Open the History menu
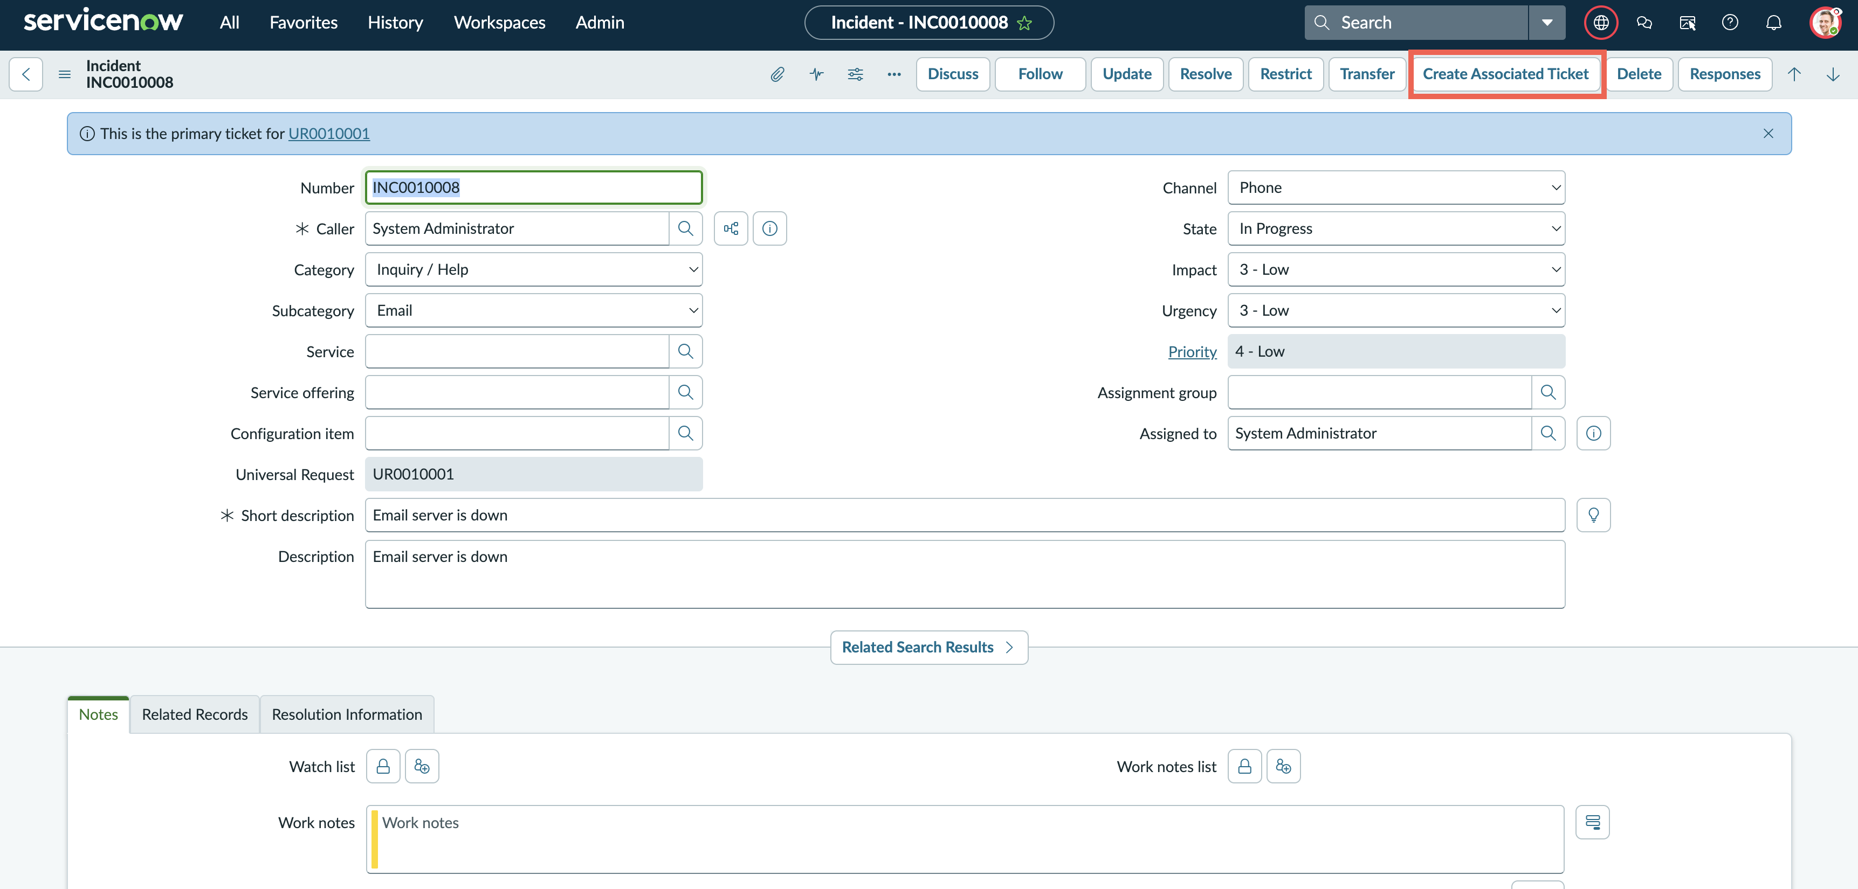1858x889 pixels. click(x=395, y=22)
